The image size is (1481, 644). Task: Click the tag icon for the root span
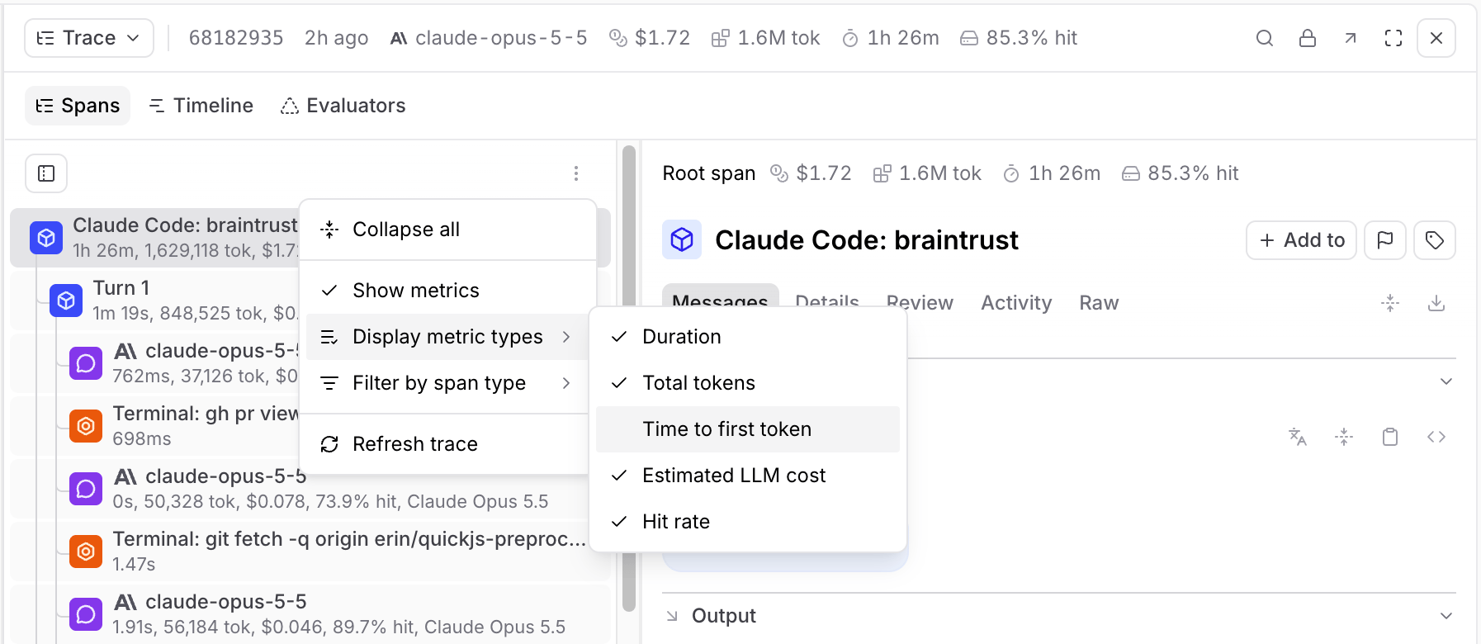click(1435, 240)
